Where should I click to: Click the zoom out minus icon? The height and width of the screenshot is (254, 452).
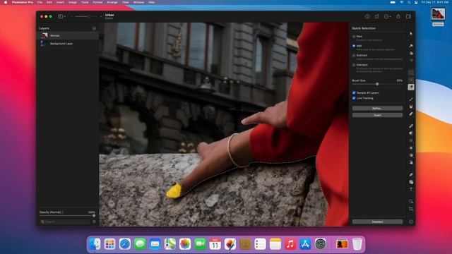tap(72, 17)
